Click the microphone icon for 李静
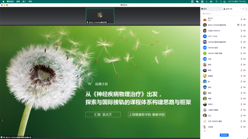This screenshot has height=139, width=248. (241, 99)
